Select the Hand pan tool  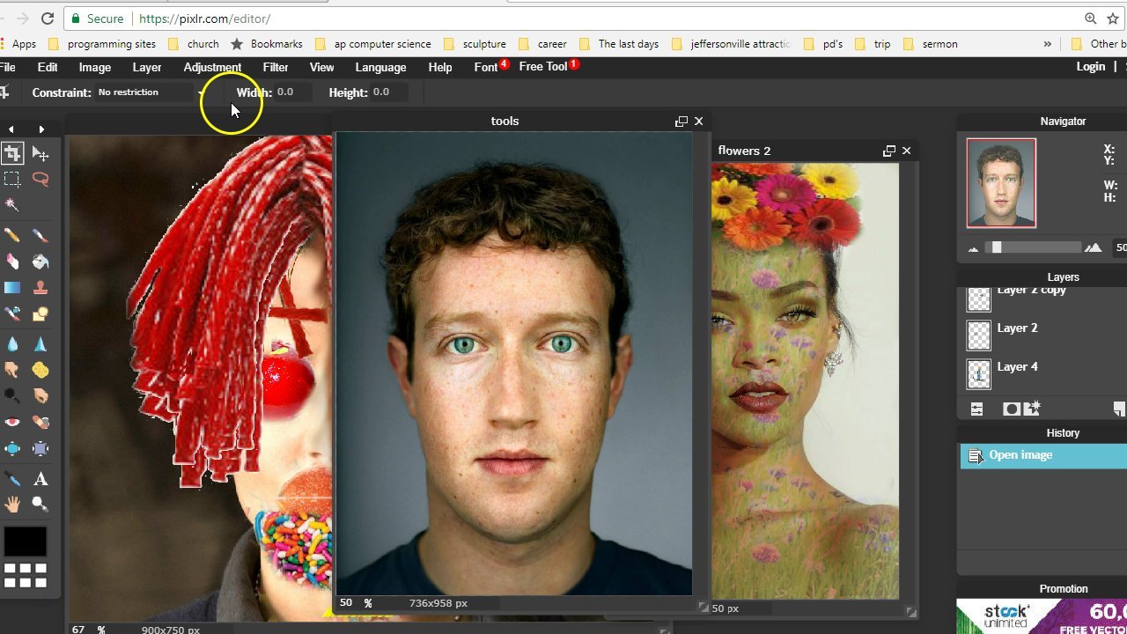pyautogui.click(x=12, y=504)
